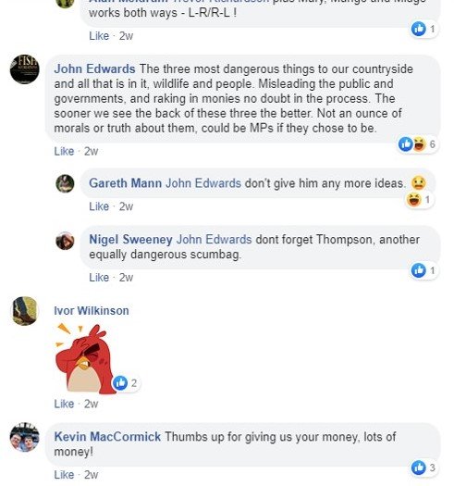Click the laughing emoji reaction on Gareth Mann's reply

(413, 199)
